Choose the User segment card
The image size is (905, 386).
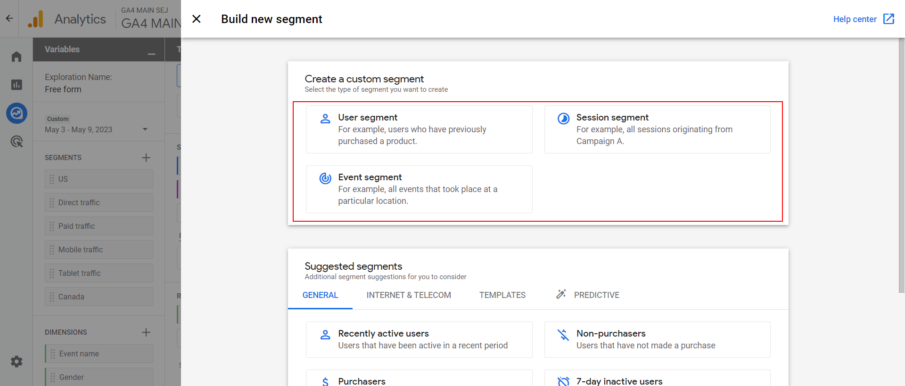[x=419, y=129]
